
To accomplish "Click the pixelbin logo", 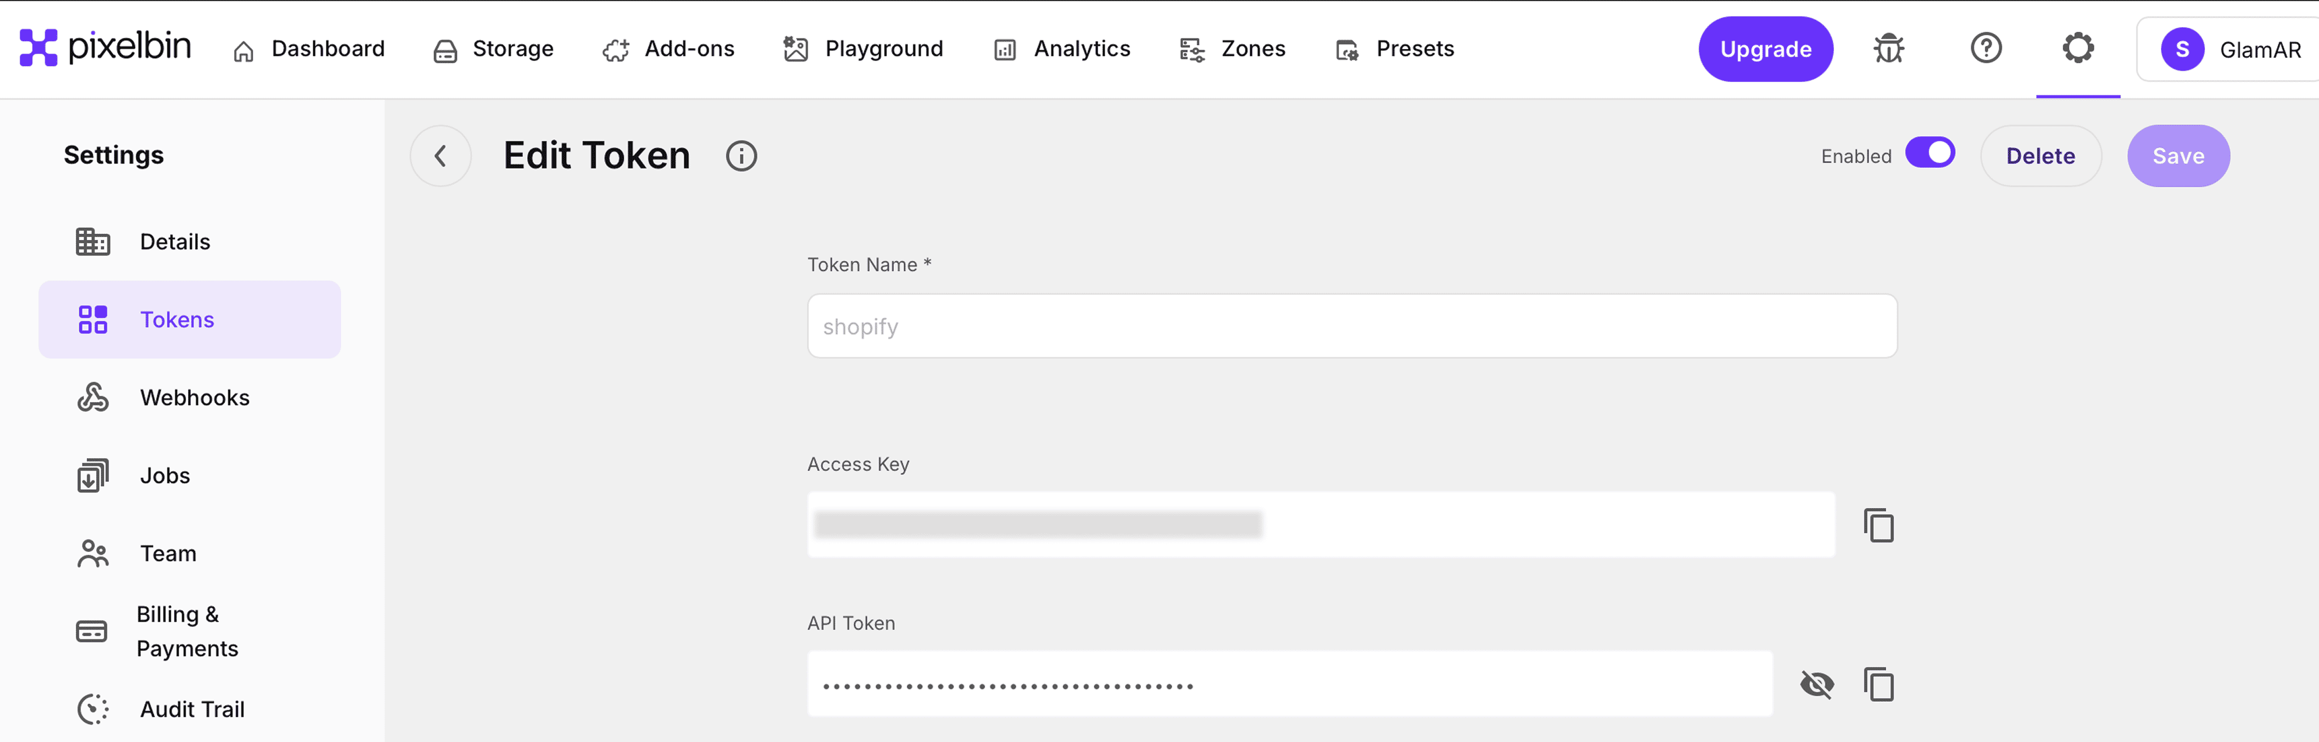I will coord(105,47).
